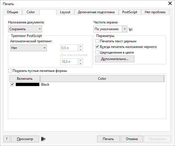Image resolution: width=175 pixels, height=146 pixels.
Task: Uncheck Всегда печатать наложение черного
Action: point(97,47)
